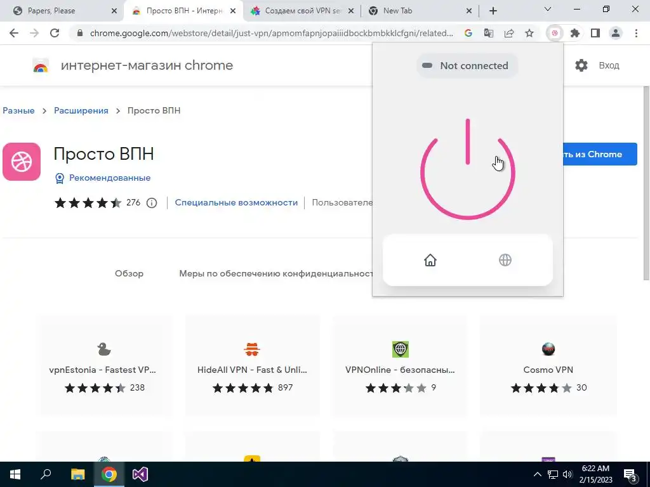Show hidden system tray icons
Image resolution: width=650 pixels, height=487 pixels.
tap(537, 474)
